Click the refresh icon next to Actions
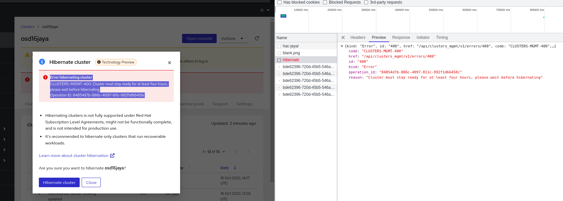The image size is (563, 201). coord(257,38)
